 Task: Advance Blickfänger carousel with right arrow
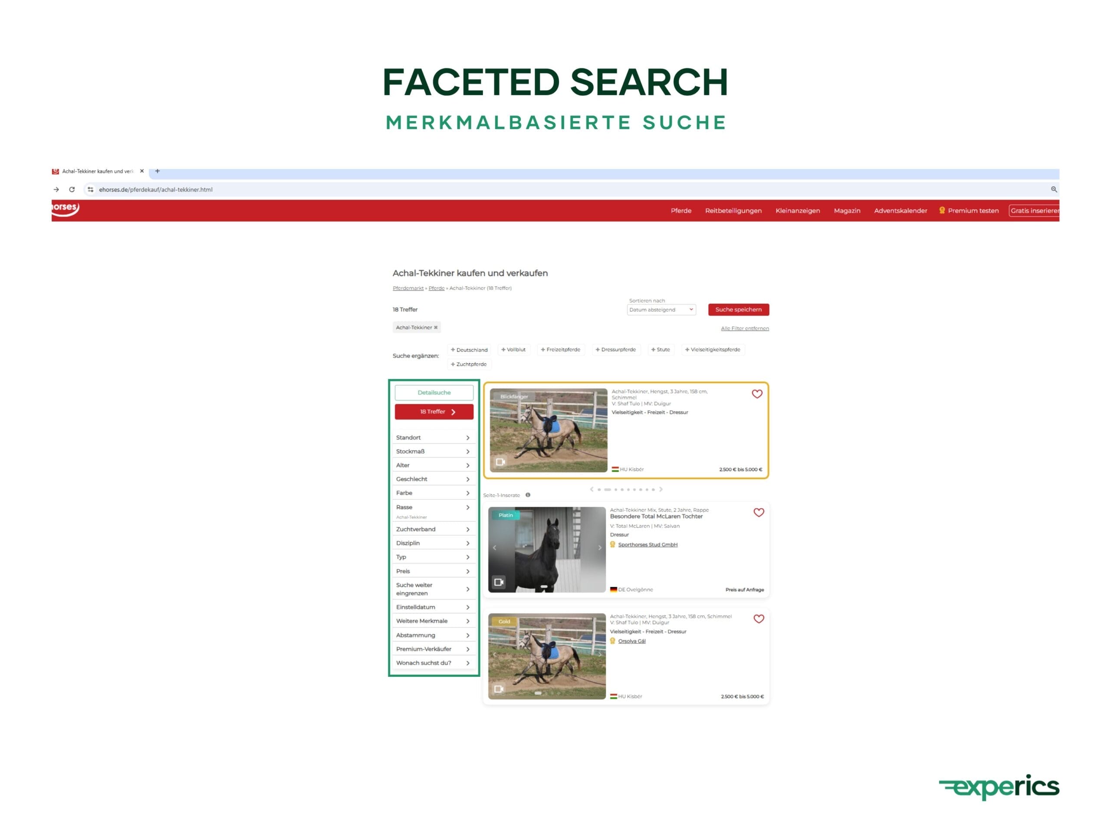tap(661, 489)
